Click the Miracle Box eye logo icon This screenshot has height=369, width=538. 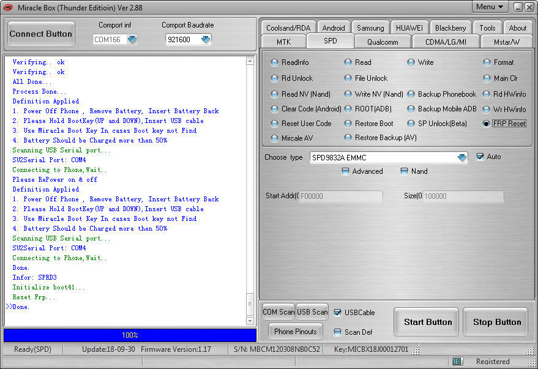coord(7,7)
